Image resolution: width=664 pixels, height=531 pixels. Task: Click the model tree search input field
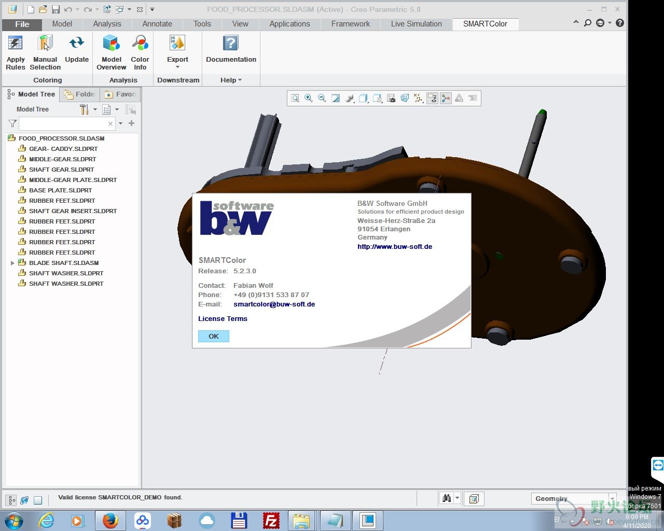63,123
